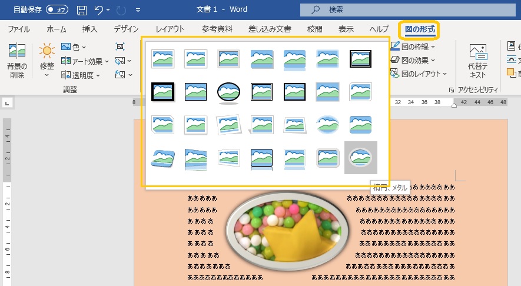Pick the soft edge oval picture style
Viewport: 521px width, 286px height.
pos(327,124)
